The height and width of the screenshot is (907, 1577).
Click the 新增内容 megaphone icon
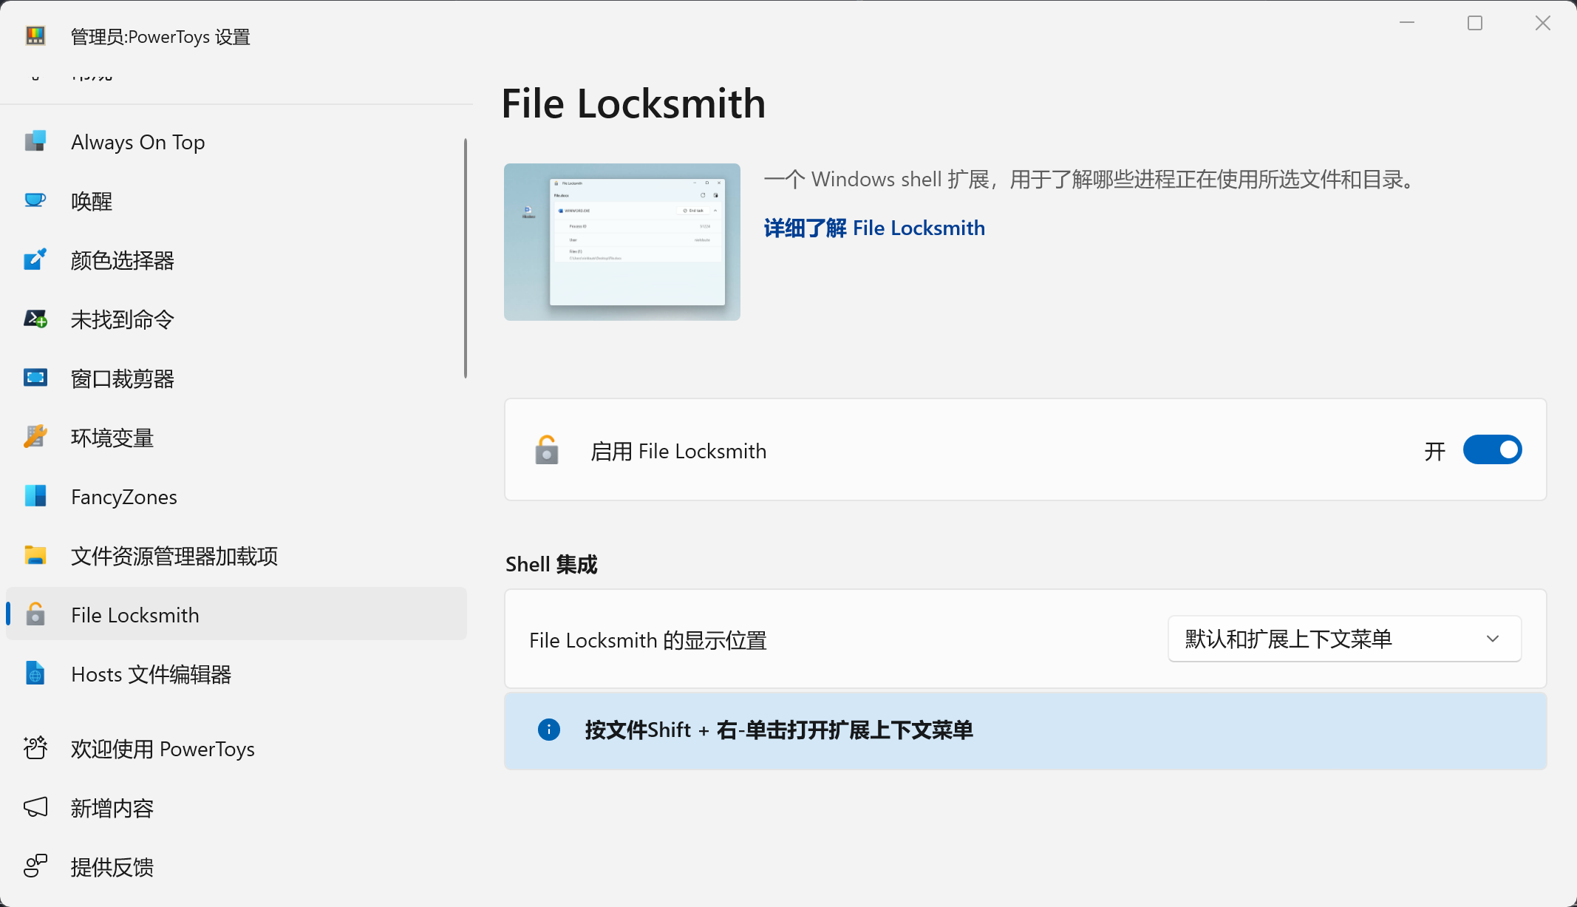click(x=35, y=807)
